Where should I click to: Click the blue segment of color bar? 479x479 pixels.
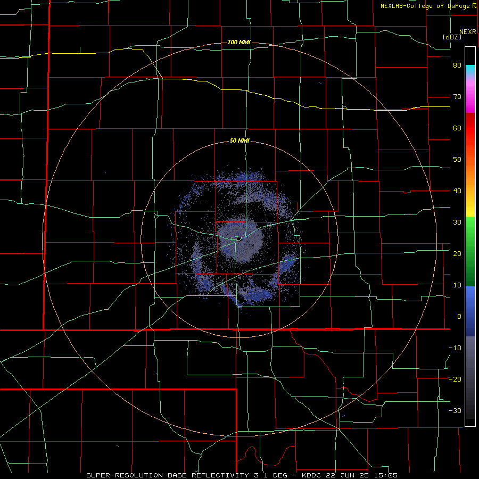click(x=470, y=311)
